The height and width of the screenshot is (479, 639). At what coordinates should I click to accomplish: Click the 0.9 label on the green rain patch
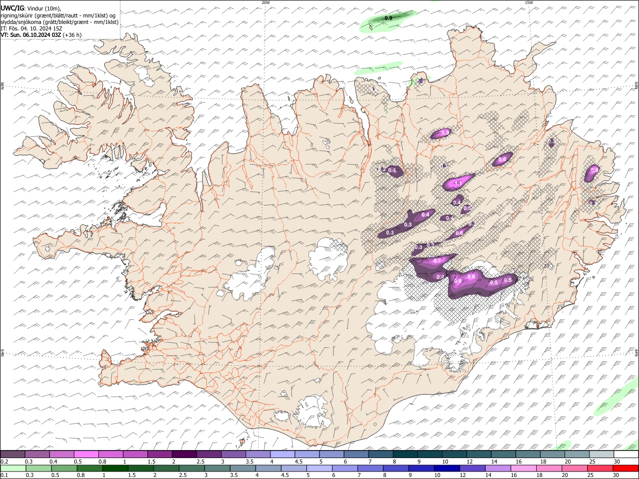(x=388, y=18)
